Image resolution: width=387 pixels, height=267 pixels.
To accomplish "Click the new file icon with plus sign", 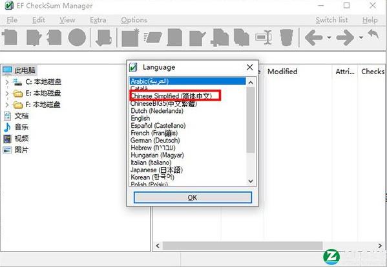I will click(10, 37).
